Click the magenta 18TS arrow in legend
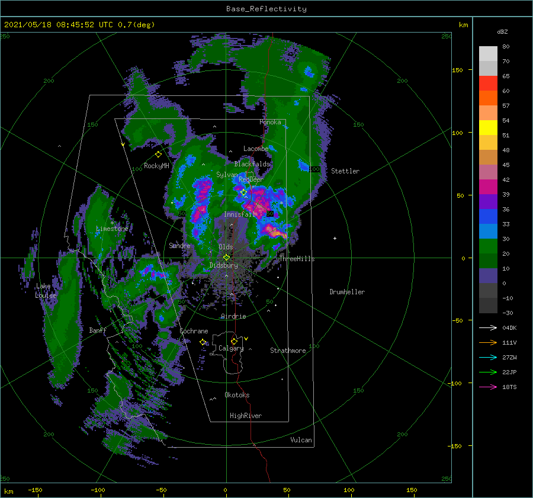The width and height of the screenshot is (533, 498). point(488,387)
